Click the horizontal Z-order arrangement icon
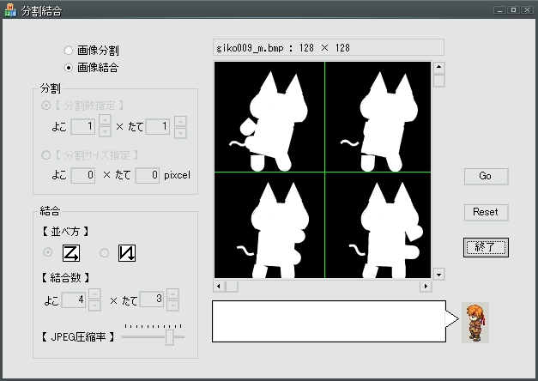The height and width of the screenshot is (381, 538). click(71, 252)
